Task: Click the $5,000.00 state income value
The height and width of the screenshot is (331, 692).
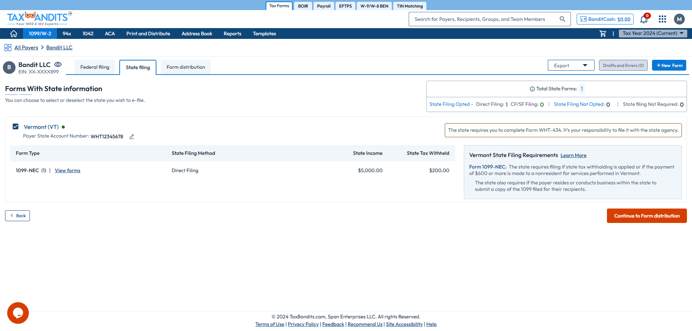Action: 370,171
